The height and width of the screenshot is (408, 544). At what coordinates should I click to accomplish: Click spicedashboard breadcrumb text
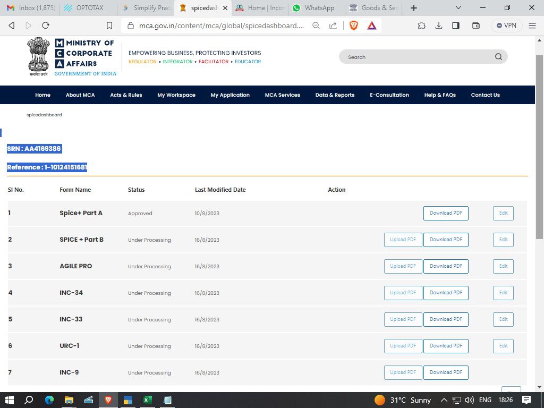point(44,115)
